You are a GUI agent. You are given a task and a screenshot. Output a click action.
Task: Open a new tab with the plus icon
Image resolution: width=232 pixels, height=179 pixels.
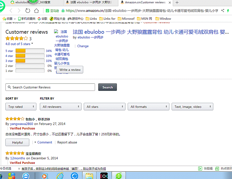(x=177, y=3)
